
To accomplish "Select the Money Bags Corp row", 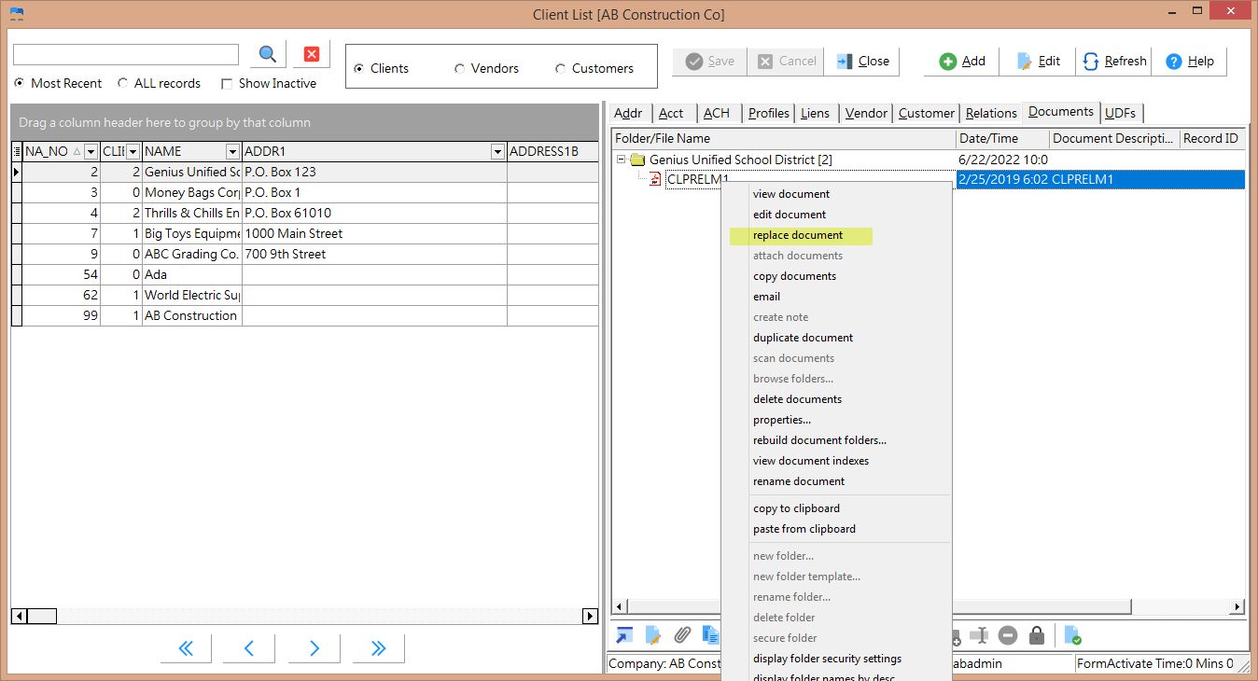I will [x=304, y=192].
